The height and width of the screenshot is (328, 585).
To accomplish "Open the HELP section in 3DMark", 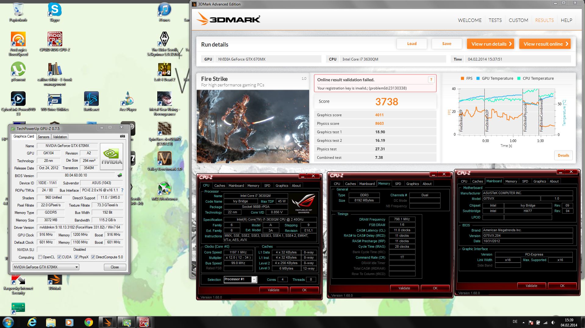I will click(566, 20).
